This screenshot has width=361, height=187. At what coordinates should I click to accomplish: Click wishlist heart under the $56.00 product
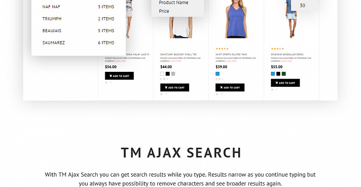tap(106, 82)
